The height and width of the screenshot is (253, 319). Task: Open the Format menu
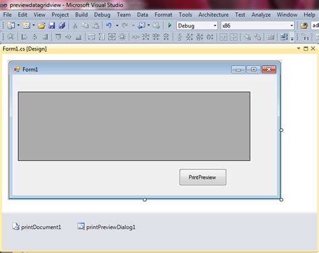pyautogui.click(x=163, y=15)
